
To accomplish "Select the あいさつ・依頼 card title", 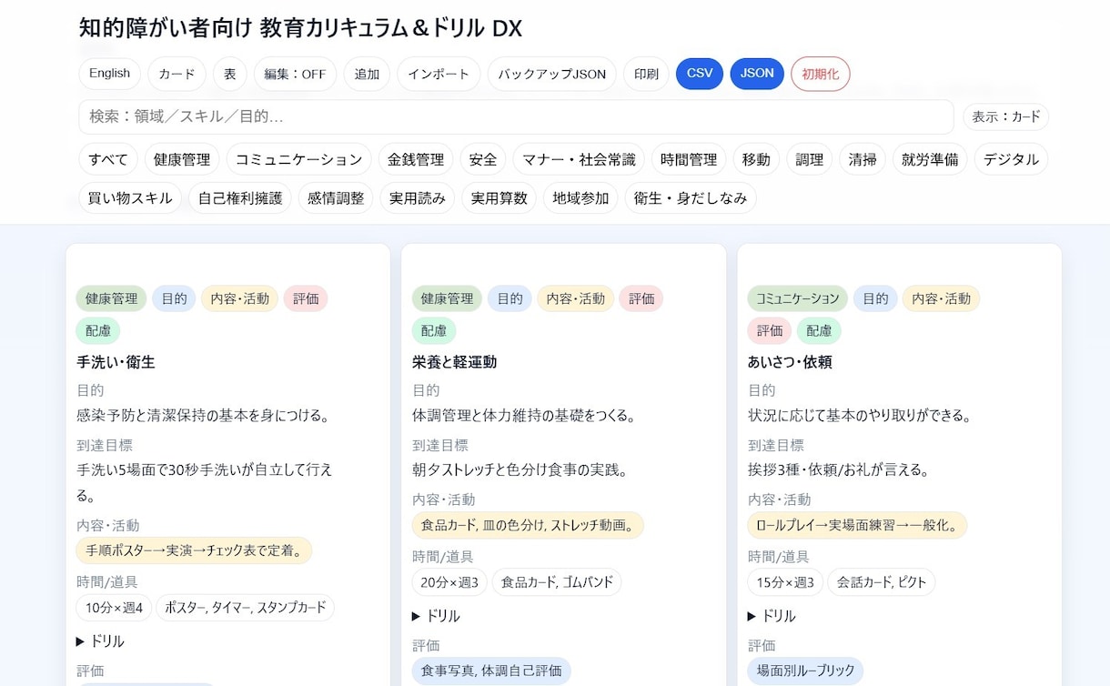I will click(x=790, y=362).
